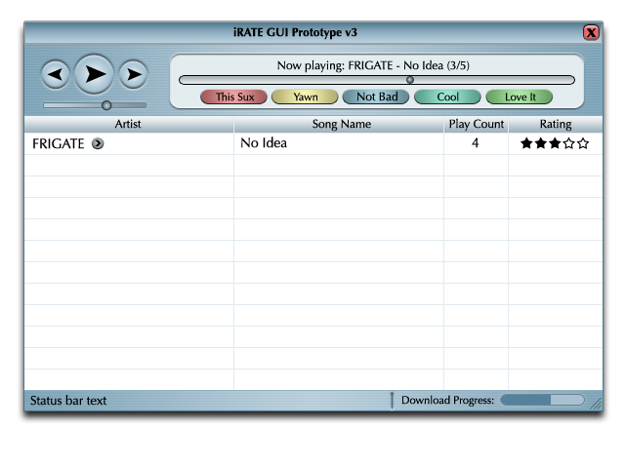Skip to the next track

click(x=134, y=74)
